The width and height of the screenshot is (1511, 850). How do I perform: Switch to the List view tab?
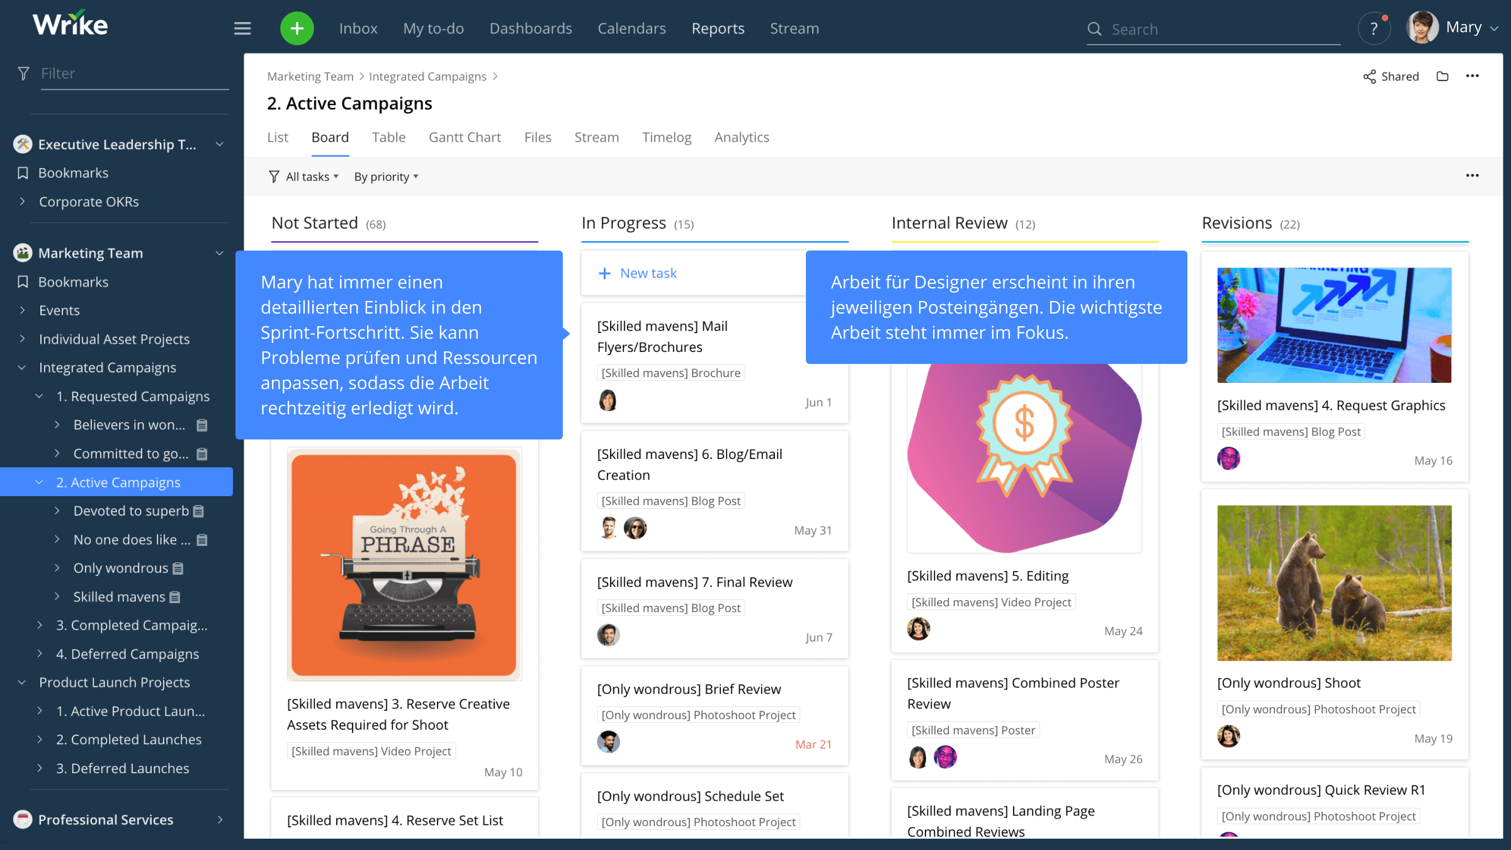pyautogui.click(x=277, y=137)
